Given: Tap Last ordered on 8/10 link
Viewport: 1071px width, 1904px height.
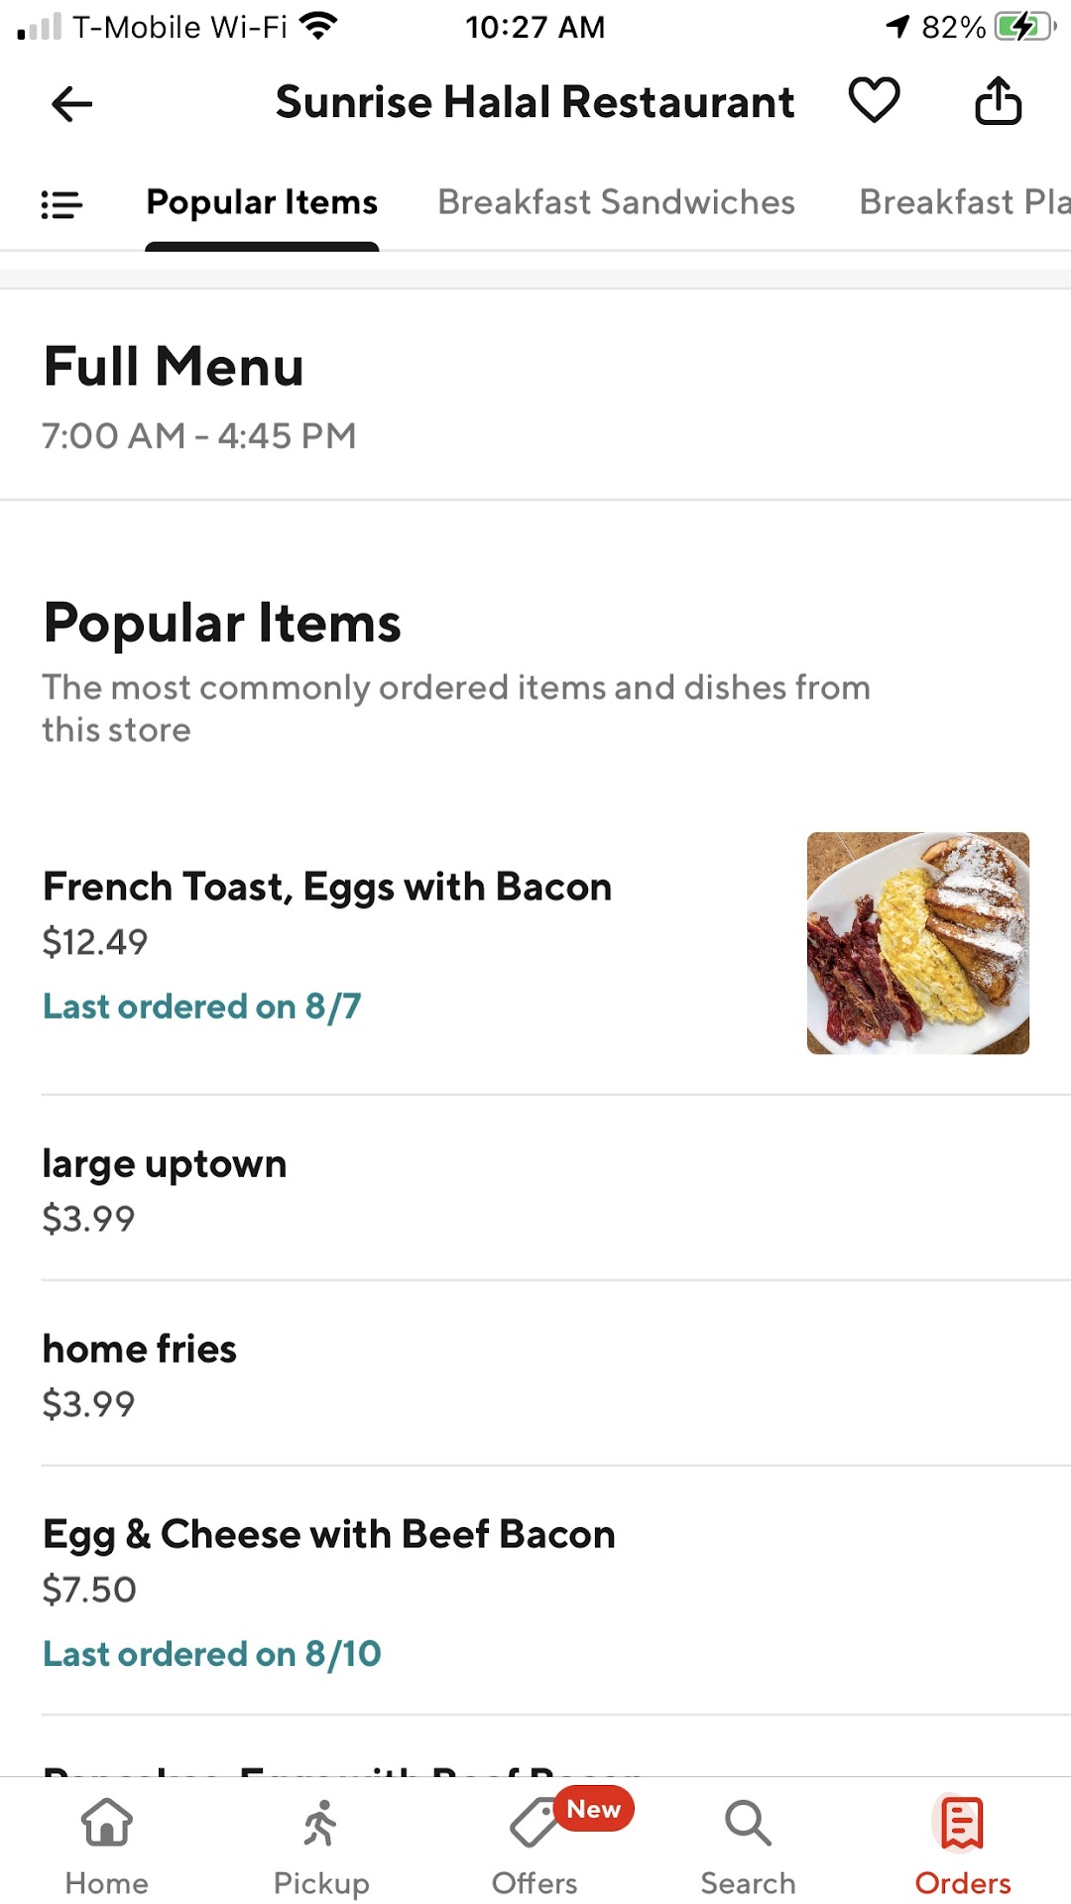Looking at the screenshot, I should [x=212, y=1654].
